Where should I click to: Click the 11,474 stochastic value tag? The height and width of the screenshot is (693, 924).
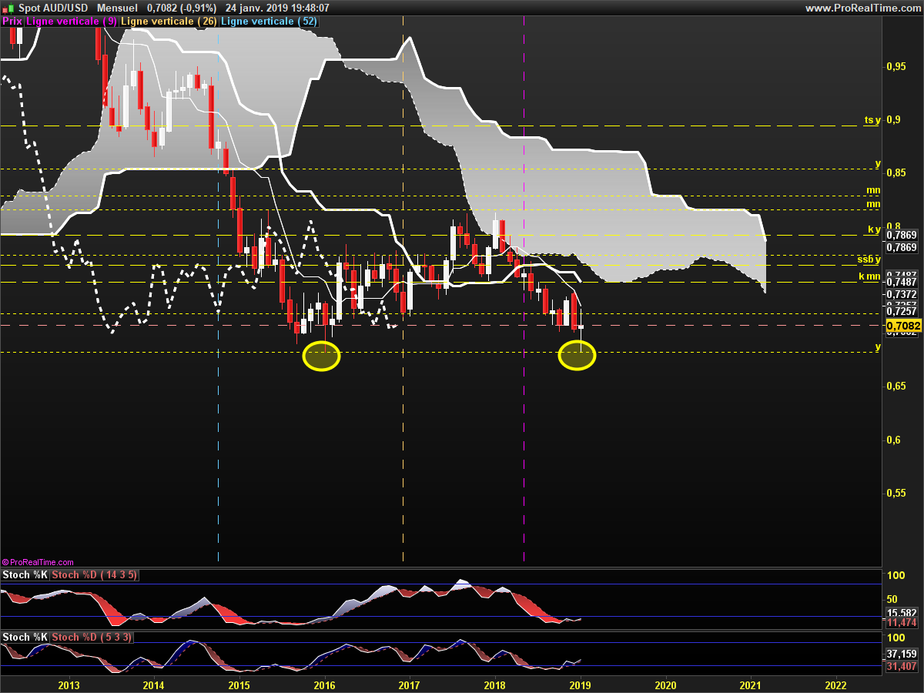(x=902, y=621)
